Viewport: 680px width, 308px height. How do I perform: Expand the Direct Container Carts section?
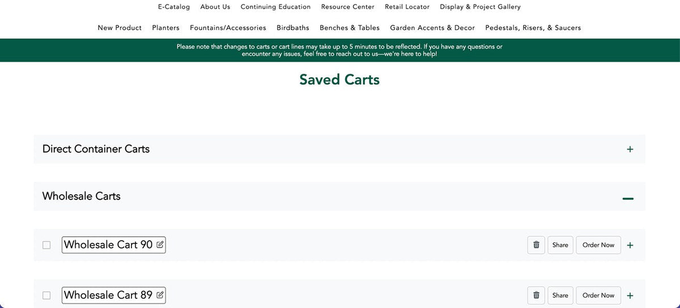630,149
